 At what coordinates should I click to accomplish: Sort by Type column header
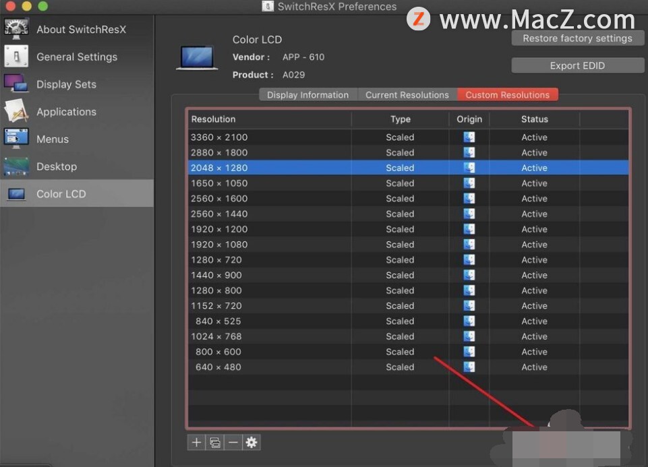[x=401, y=119]
